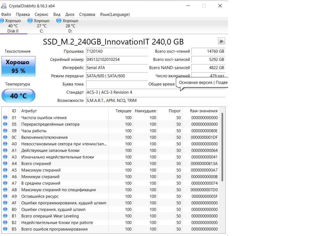Click status dot of attribute 0C row
The height and width of the screenshot is (236, 315).
pyautogui.click(x=5, y=137)
